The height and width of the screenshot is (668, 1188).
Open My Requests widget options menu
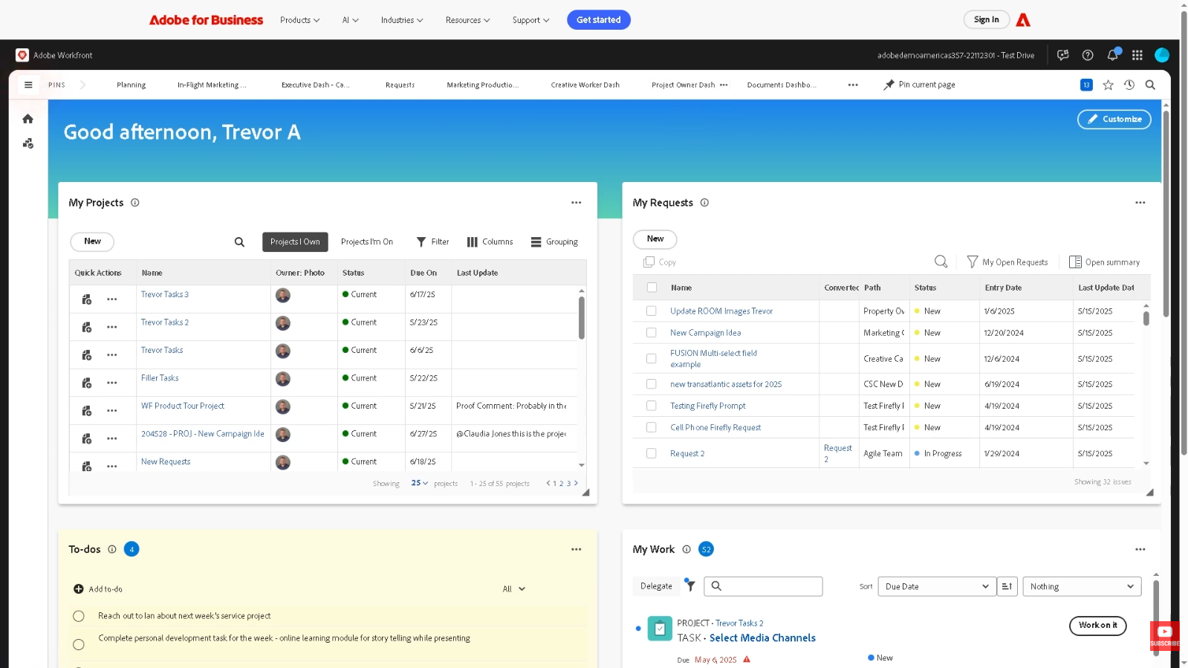(x=1140, y=202)
